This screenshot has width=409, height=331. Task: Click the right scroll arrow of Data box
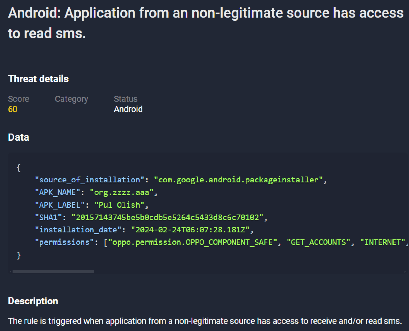[405, 272]
